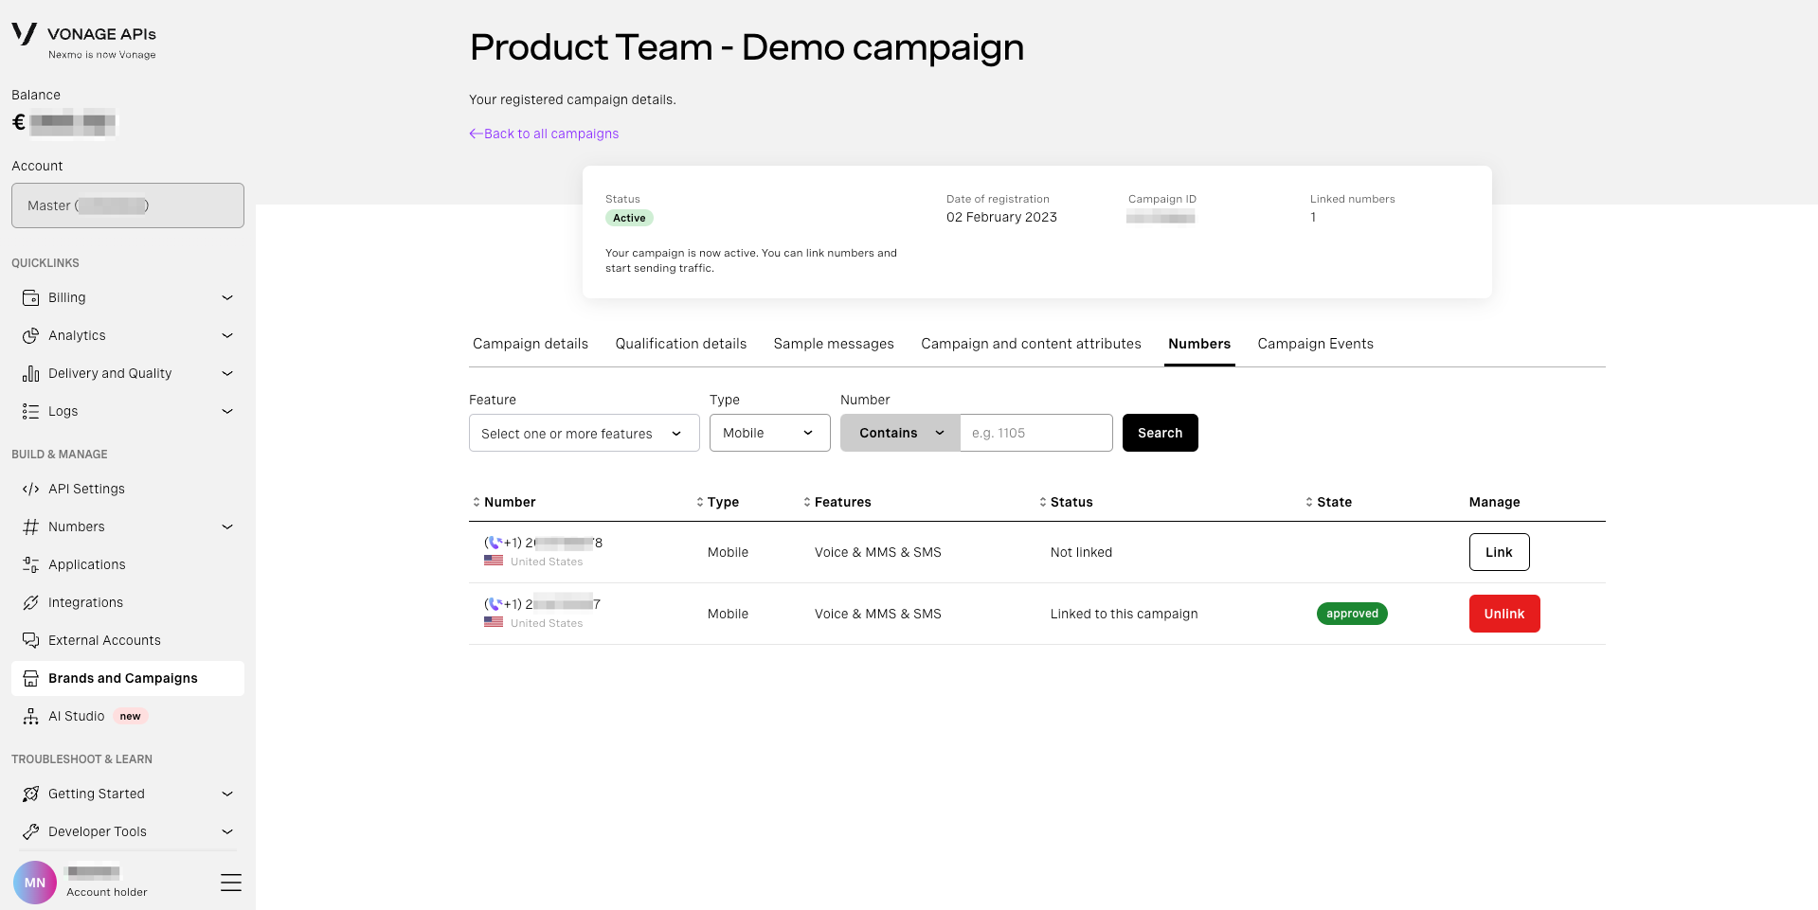Click the Numbers hash icon

point(30,526)
